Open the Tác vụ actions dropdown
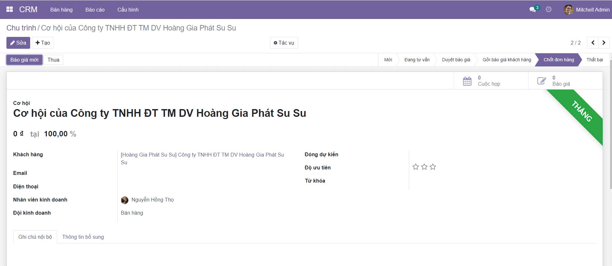This screenshot has height=266, width=612. 284,43
